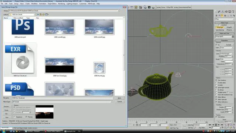Image resolution: width=236 pixels, height=133 pixels.
Task: Open the Lights category in Create panel
Action: click(222, 16)
